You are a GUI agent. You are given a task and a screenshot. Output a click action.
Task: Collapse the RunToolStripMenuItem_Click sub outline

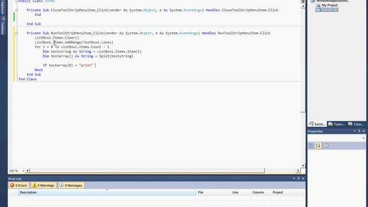17,33
